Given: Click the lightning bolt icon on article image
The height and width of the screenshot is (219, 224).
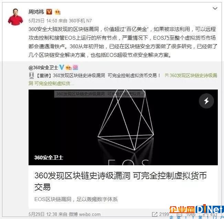Looking at the screenshot, I should click(x=206, y=101).
